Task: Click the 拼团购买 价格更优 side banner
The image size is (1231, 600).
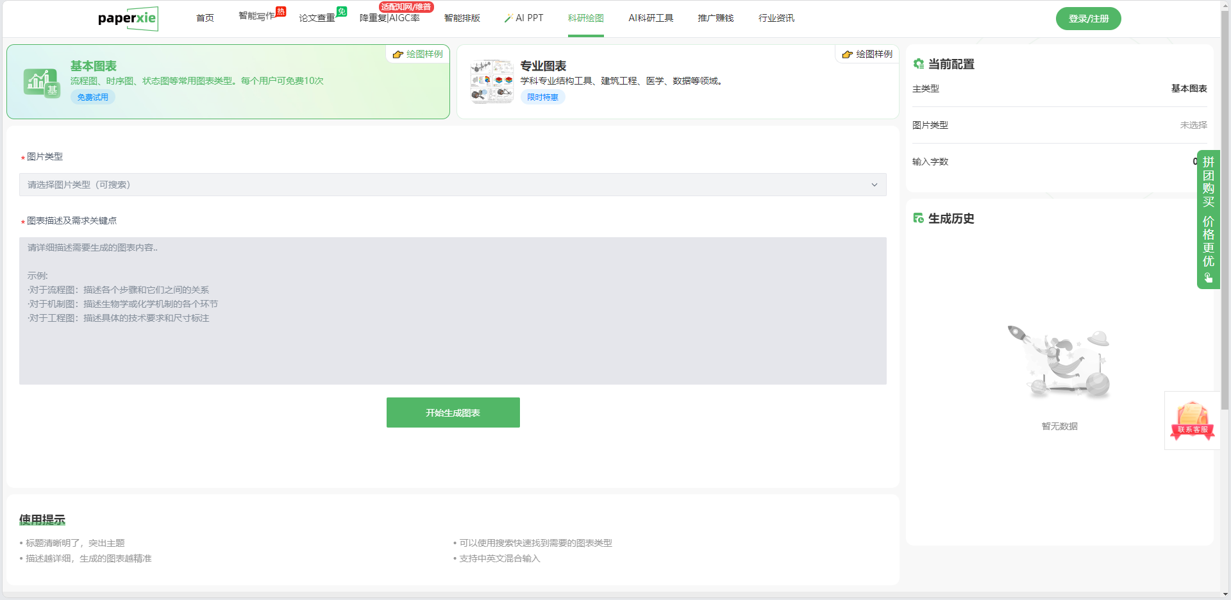Action: pos(1208,219)
